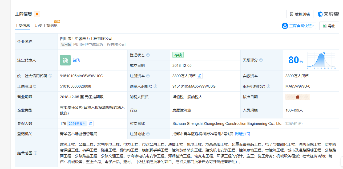
Task: Click the orange bell alert icon
Action: 37,14
